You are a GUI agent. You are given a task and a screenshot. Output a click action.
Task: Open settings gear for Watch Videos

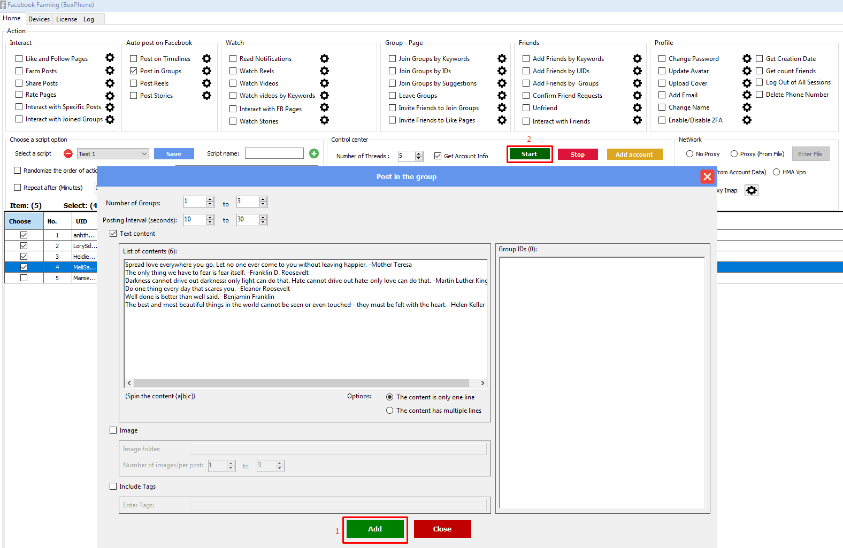[324, 83]
